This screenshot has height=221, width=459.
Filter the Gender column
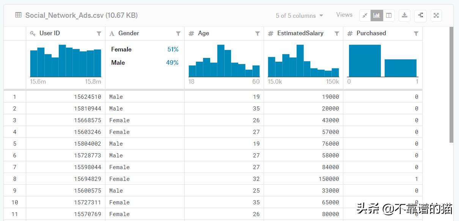pyautogui.click(x=178, y=34)
